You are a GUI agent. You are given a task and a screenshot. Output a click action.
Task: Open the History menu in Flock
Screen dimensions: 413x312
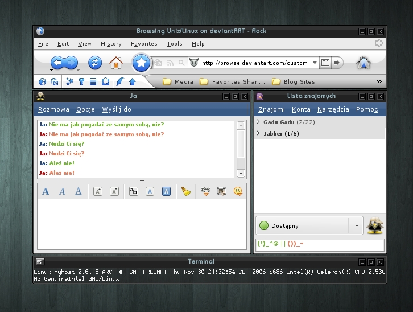point(111,43)
